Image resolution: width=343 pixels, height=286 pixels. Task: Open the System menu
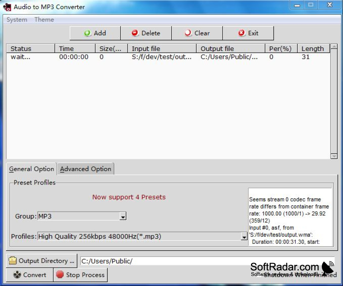pyautogui.click(x=17, y=20)
